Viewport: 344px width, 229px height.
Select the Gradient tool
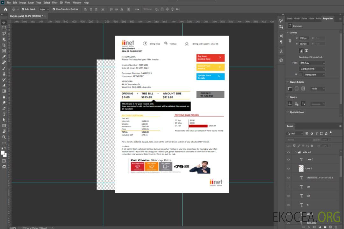4,91
